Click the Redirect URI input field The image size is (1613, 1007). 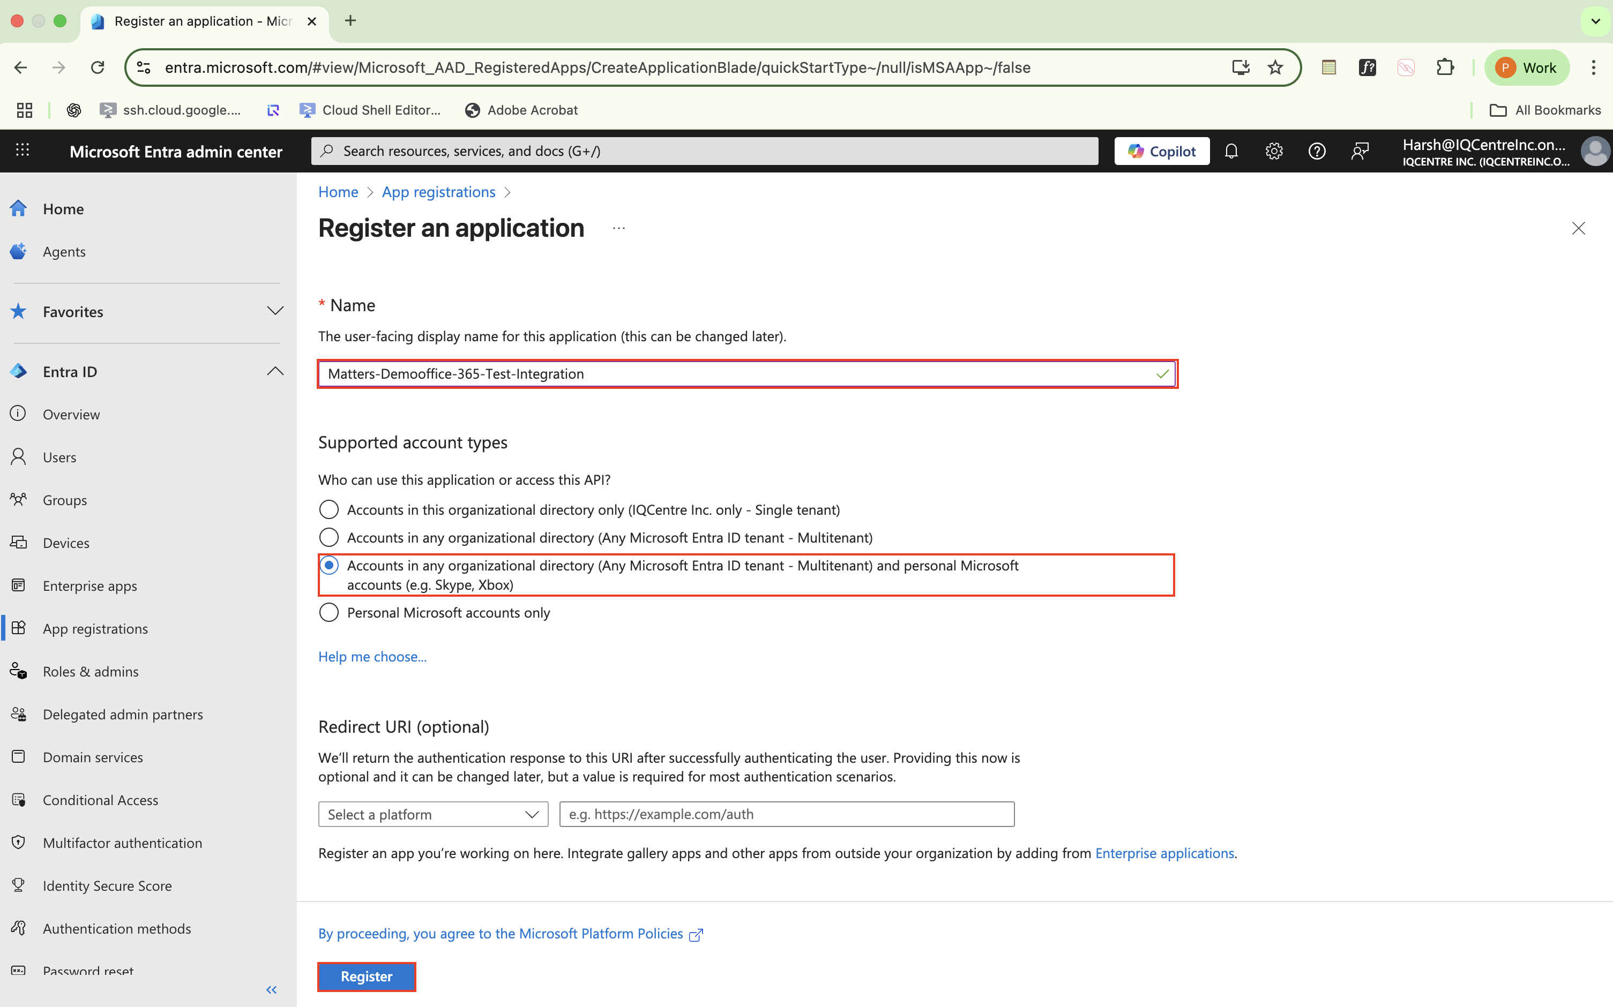(x=787, y=814)
